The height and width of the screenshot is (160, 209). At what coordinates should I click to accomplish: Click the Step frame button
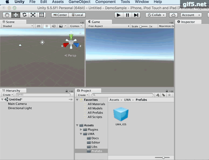pyautogui.click(x=136, y=15)
